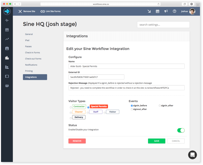
Task: Open iPad settings section
Action: pos(27,40)
